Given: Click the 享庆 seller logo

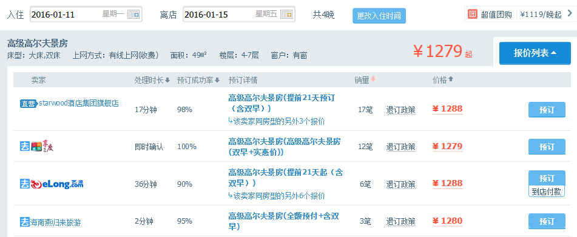Looking at the screenshot, I should click(x=42, y=147).
